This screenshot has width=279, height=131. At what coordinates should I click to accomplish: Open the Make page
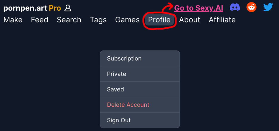click(x=13, y=20)
